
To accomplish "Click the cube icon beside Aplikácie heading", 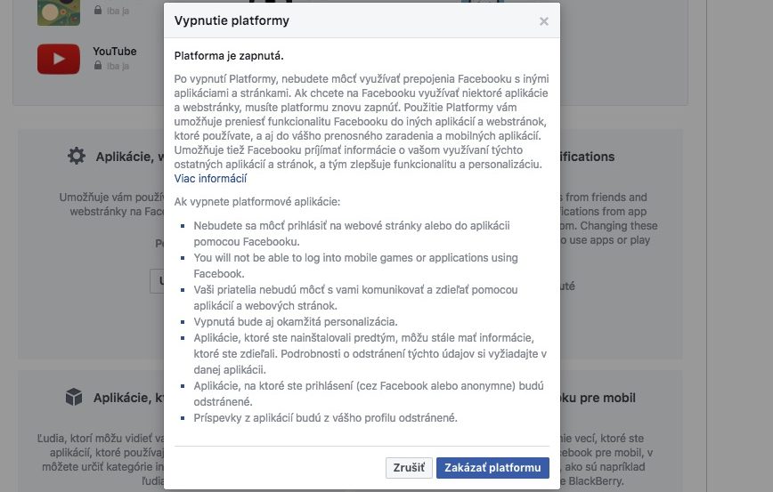I will [74, 397].
